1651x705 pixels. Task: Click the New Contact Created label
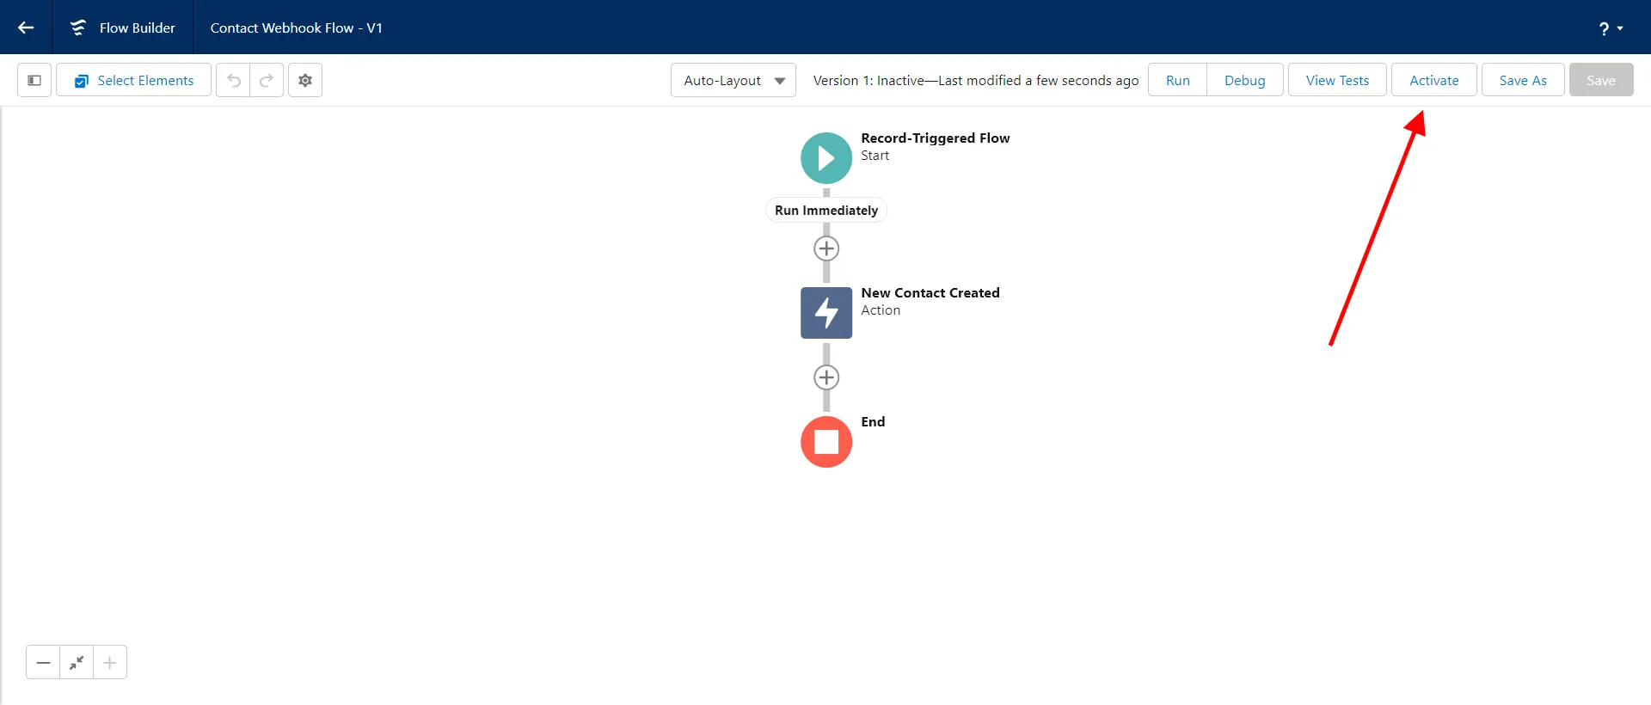pyautogui.click(x=930, y=292)
